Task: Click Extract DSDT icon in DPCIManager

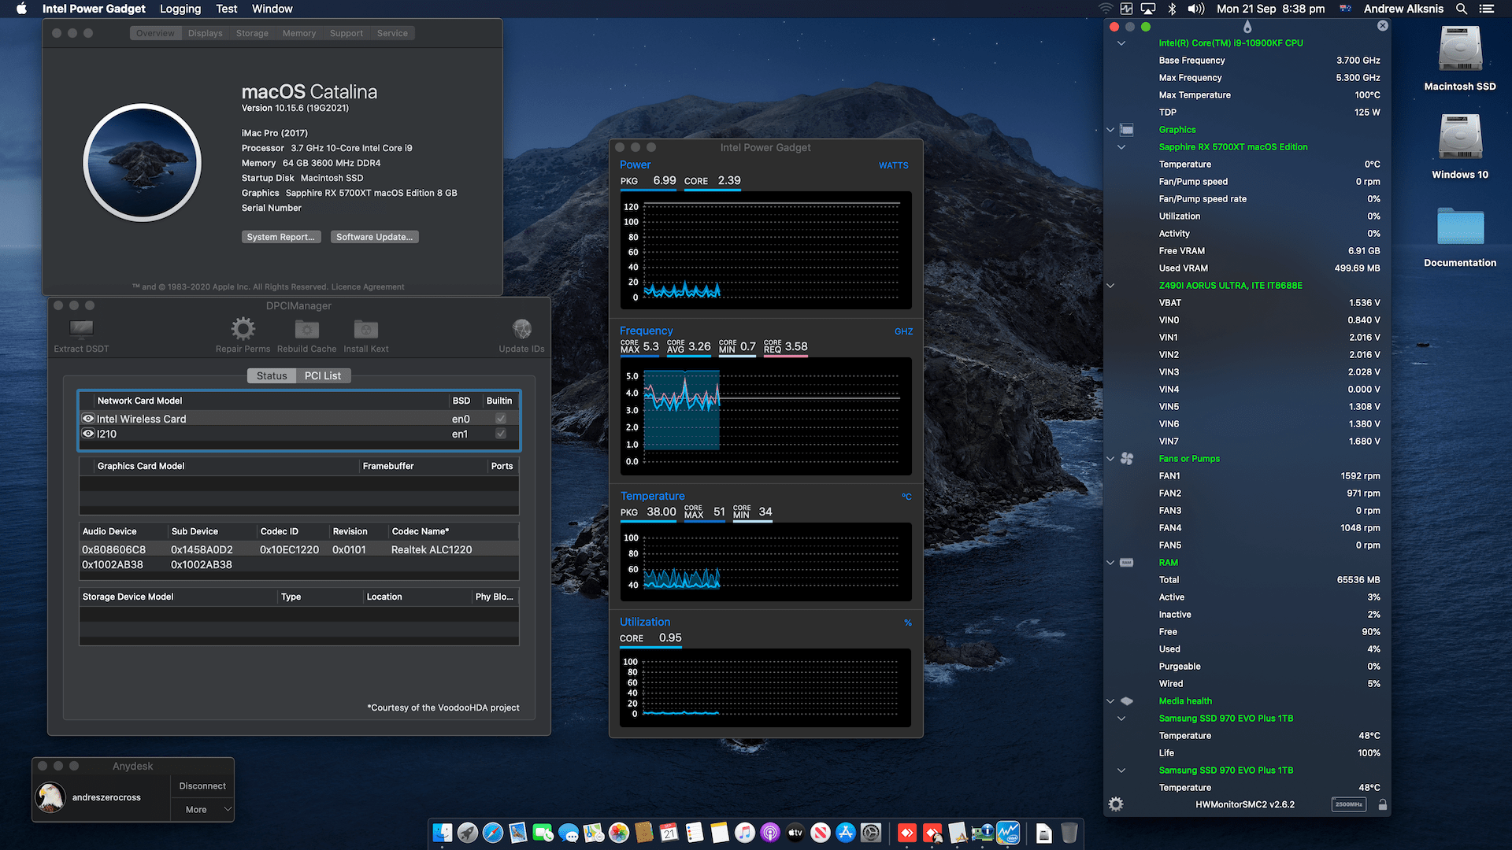Action: pos(81,328)
